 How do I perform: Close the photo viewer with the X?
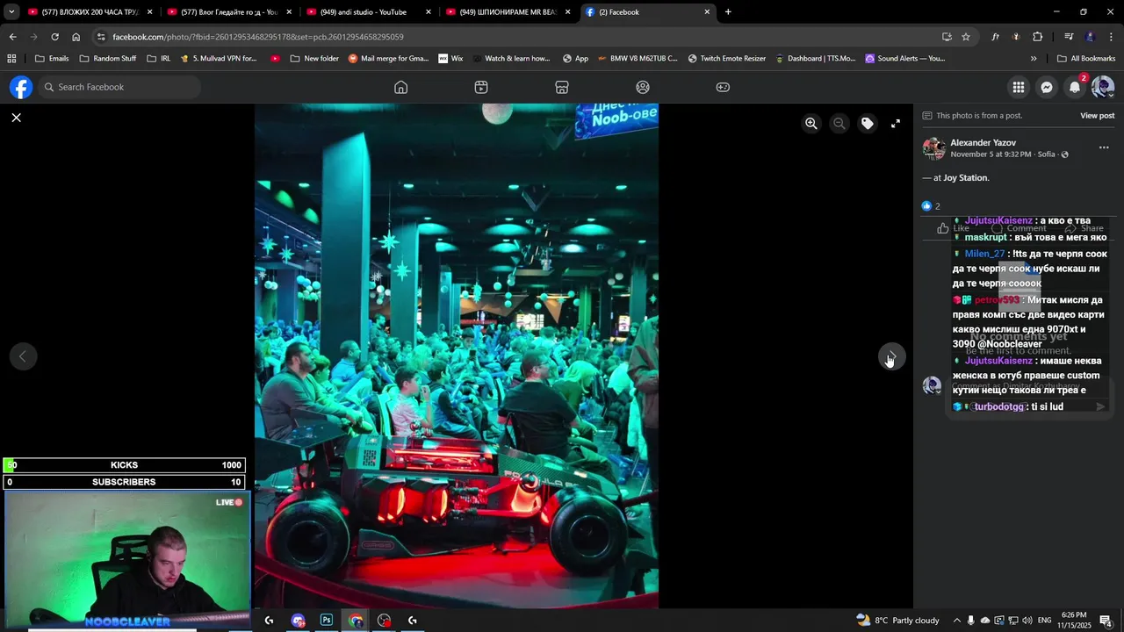[x=16, y=117]
